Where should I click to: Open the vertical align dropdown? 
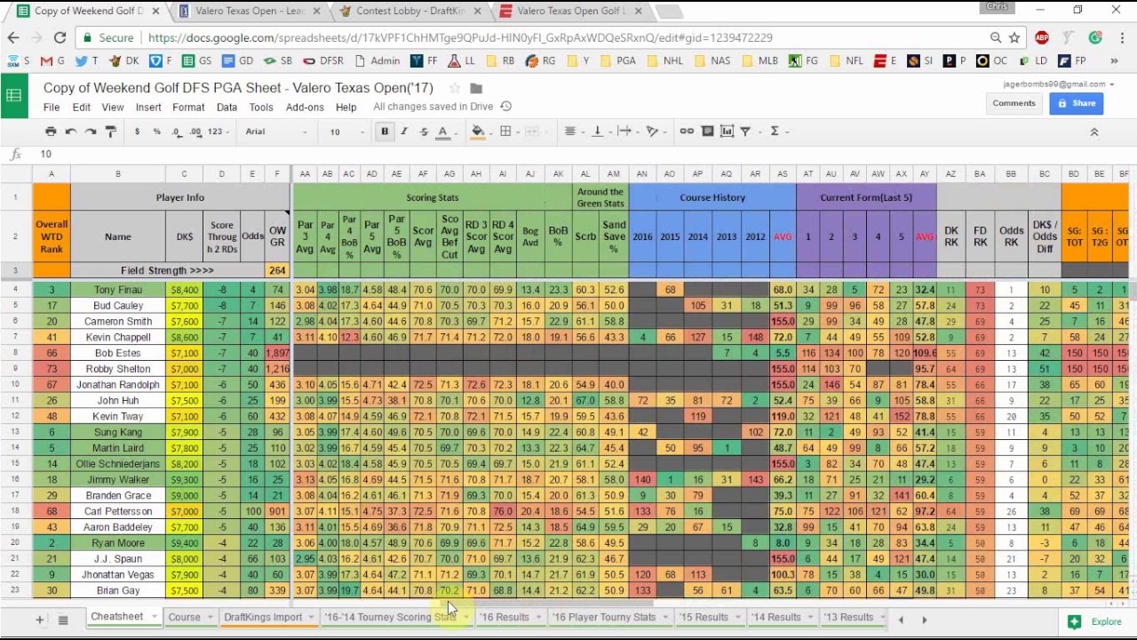tap(600, 132)
